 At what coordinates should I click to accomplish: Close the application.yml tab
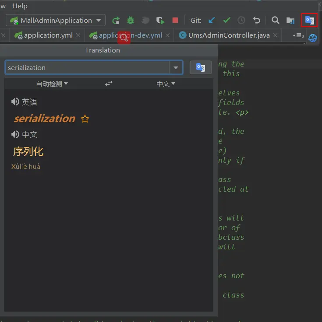point(78,35)
